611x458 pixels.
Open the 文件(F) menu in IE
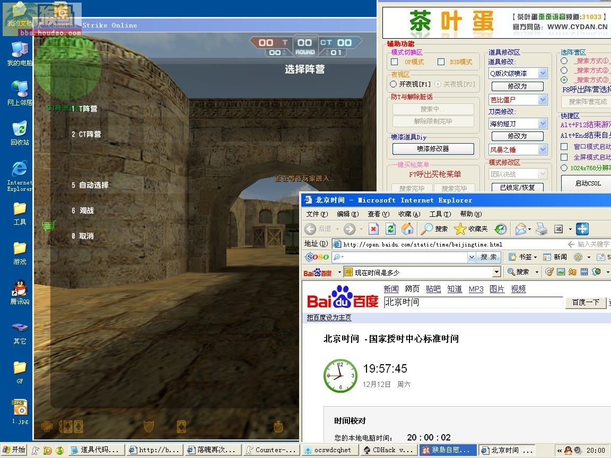(x=317, y=214)
